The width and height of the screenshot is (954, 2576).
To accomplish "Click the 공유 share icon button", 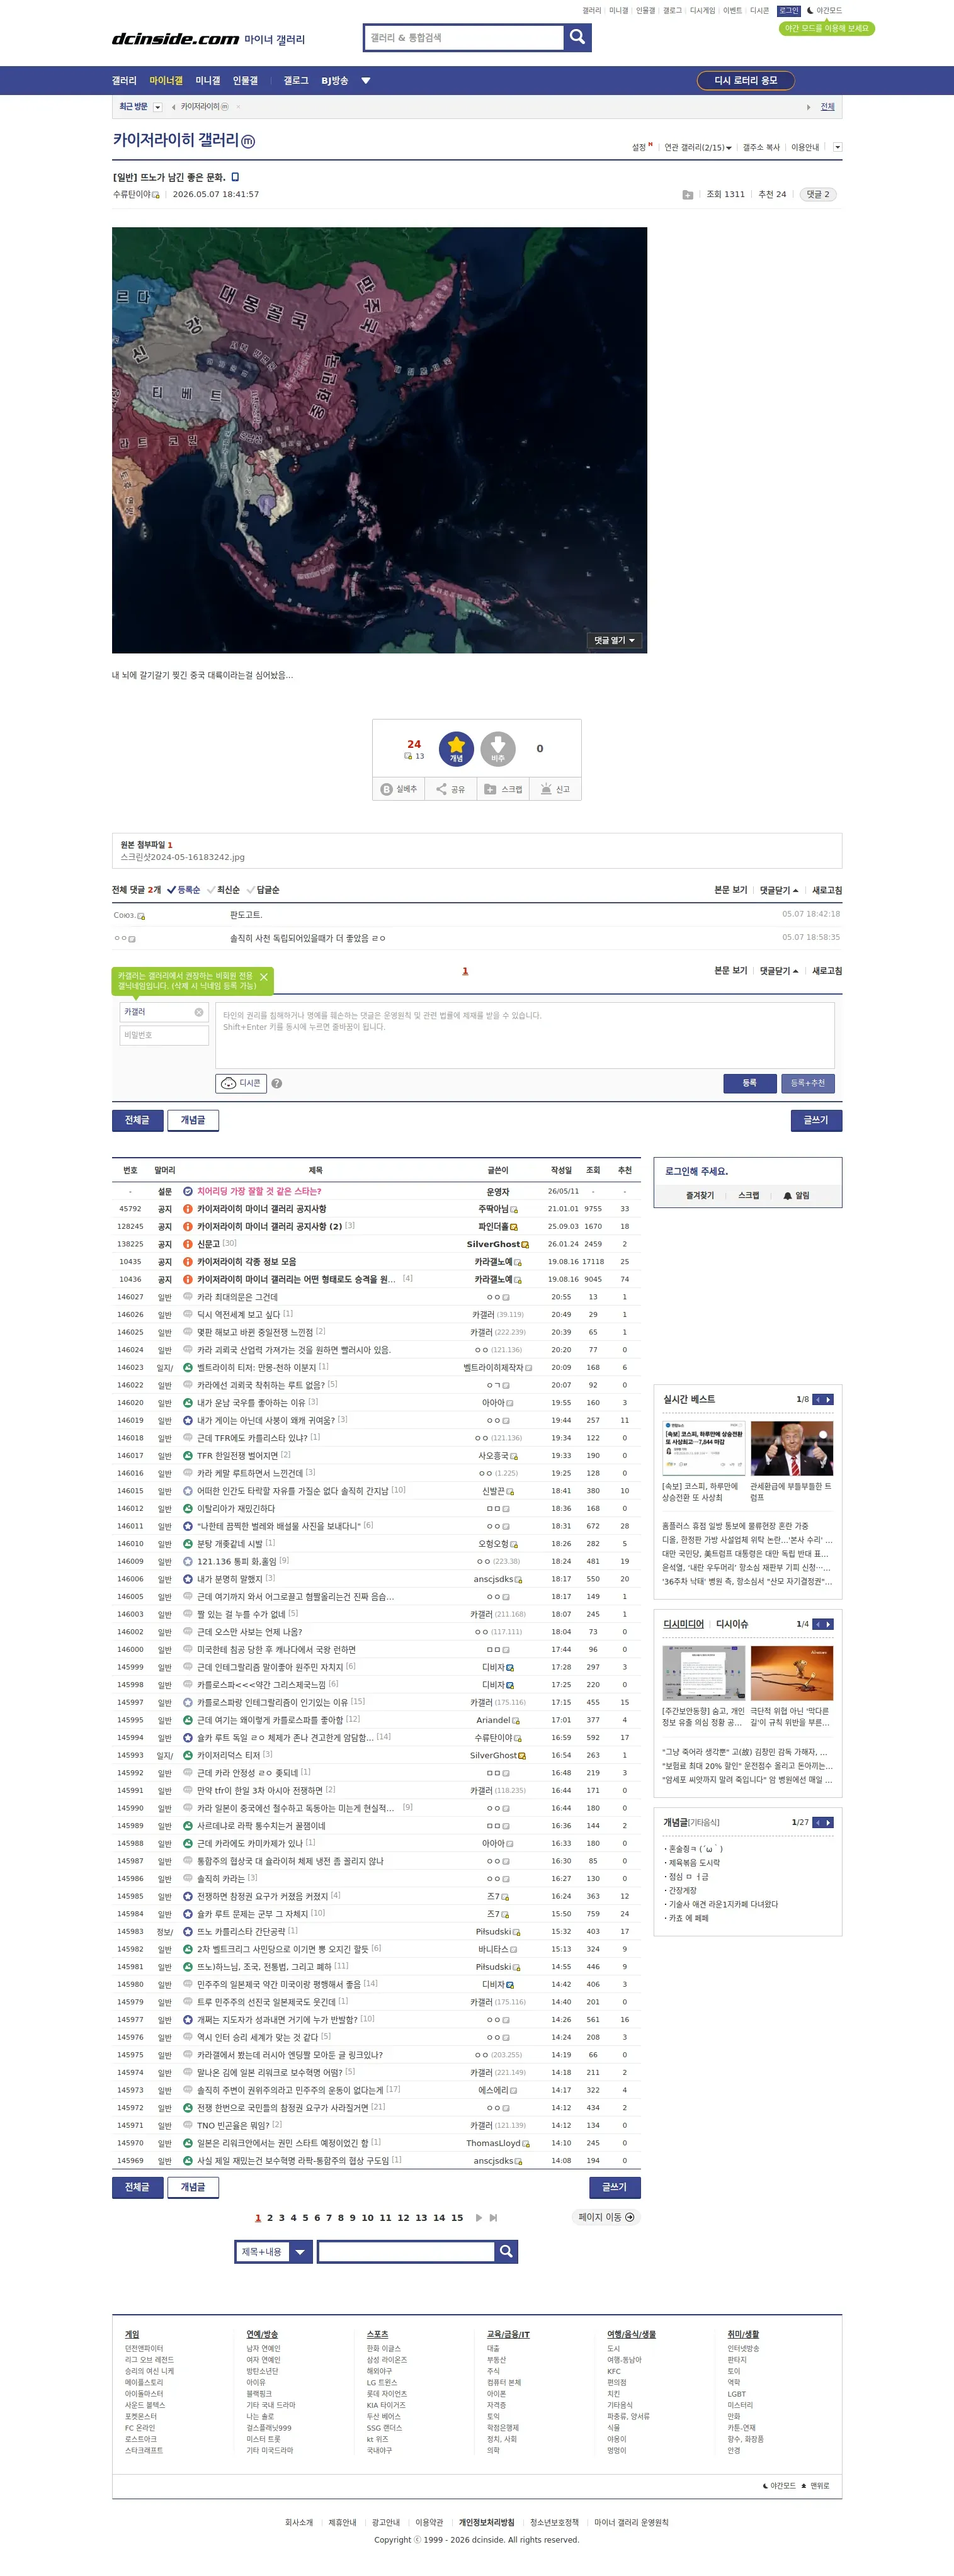I will (450, 789).
